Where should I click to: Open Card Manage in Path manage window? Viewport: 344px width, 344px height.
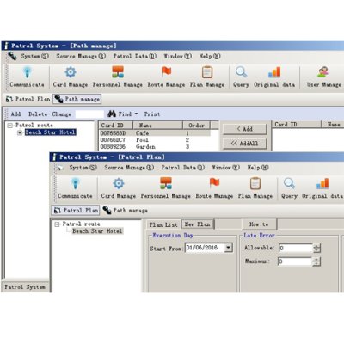tap(71, 77)
